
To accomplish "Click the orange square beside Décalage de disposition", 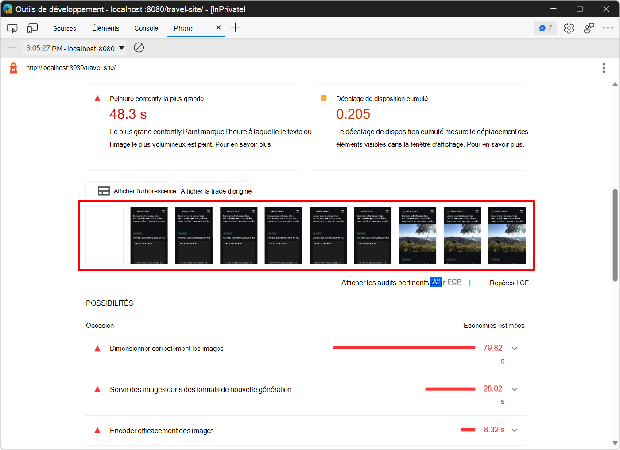I will click(x=324, y=98).
